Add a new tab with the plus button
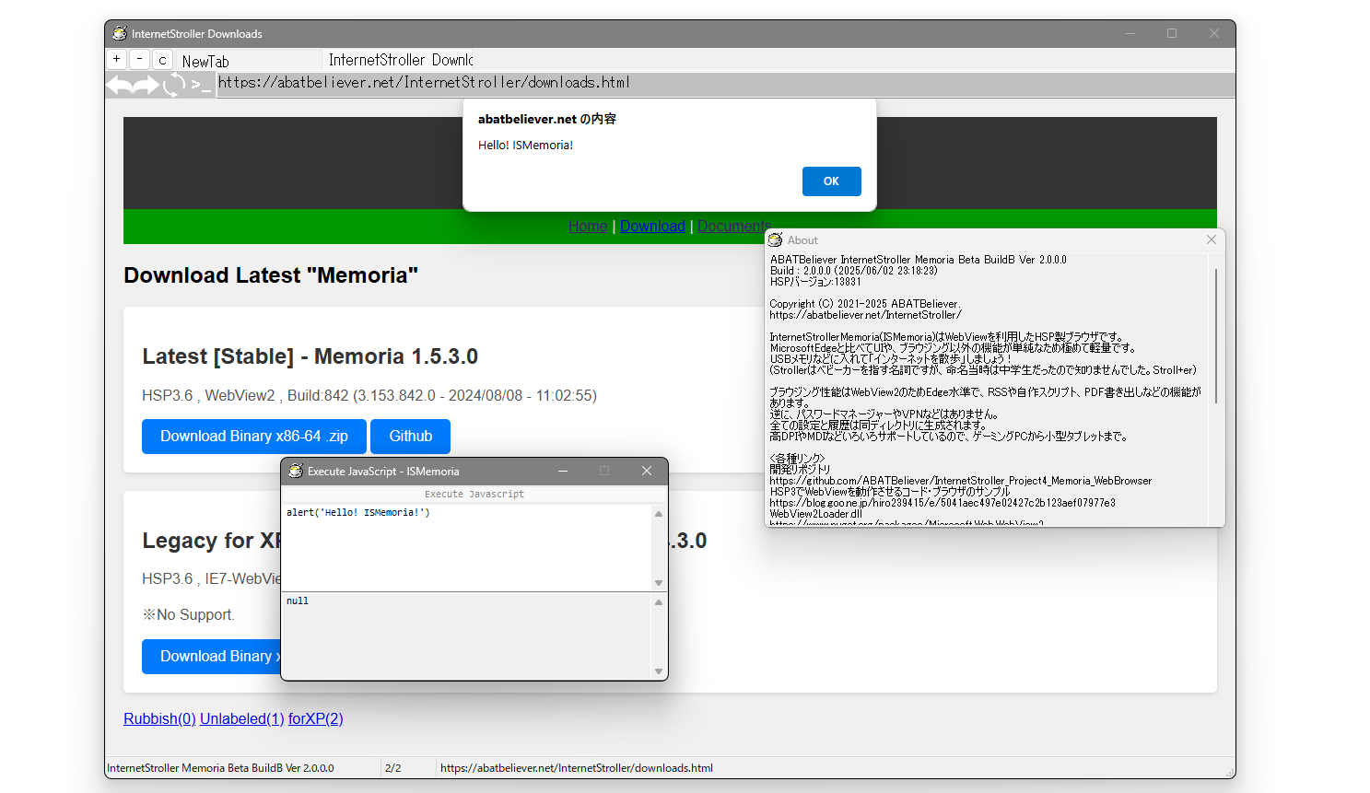The width and height of the screenshot is (1370, 793). click(x=117, y=60)
